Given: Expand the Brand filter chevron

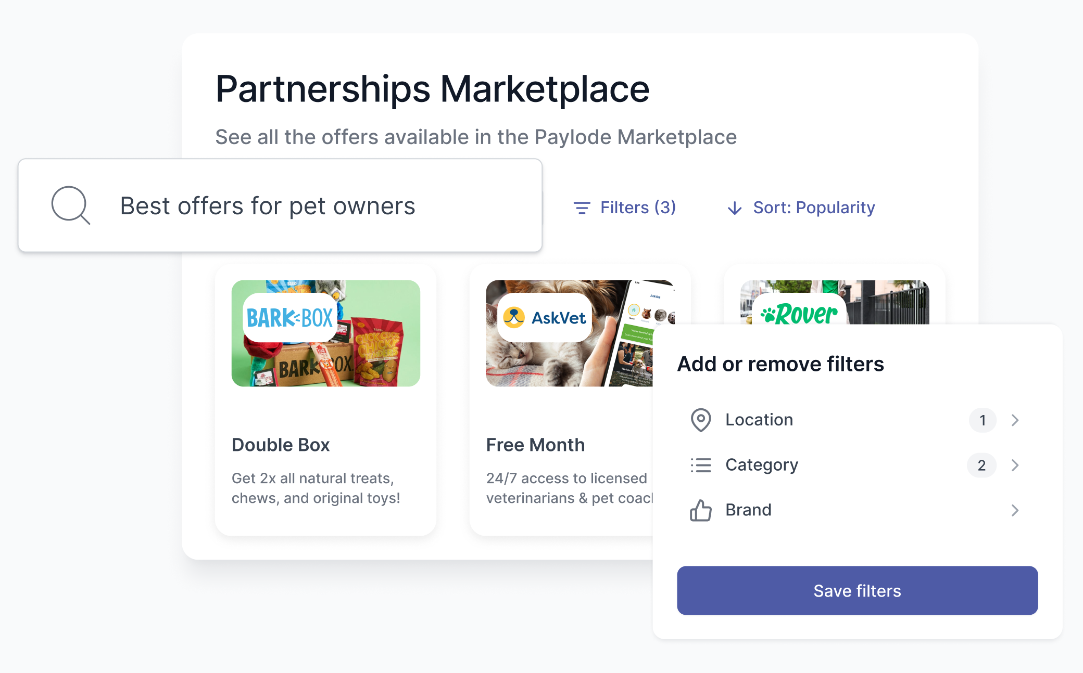Looking at the screenshot, I should 1014,511.
